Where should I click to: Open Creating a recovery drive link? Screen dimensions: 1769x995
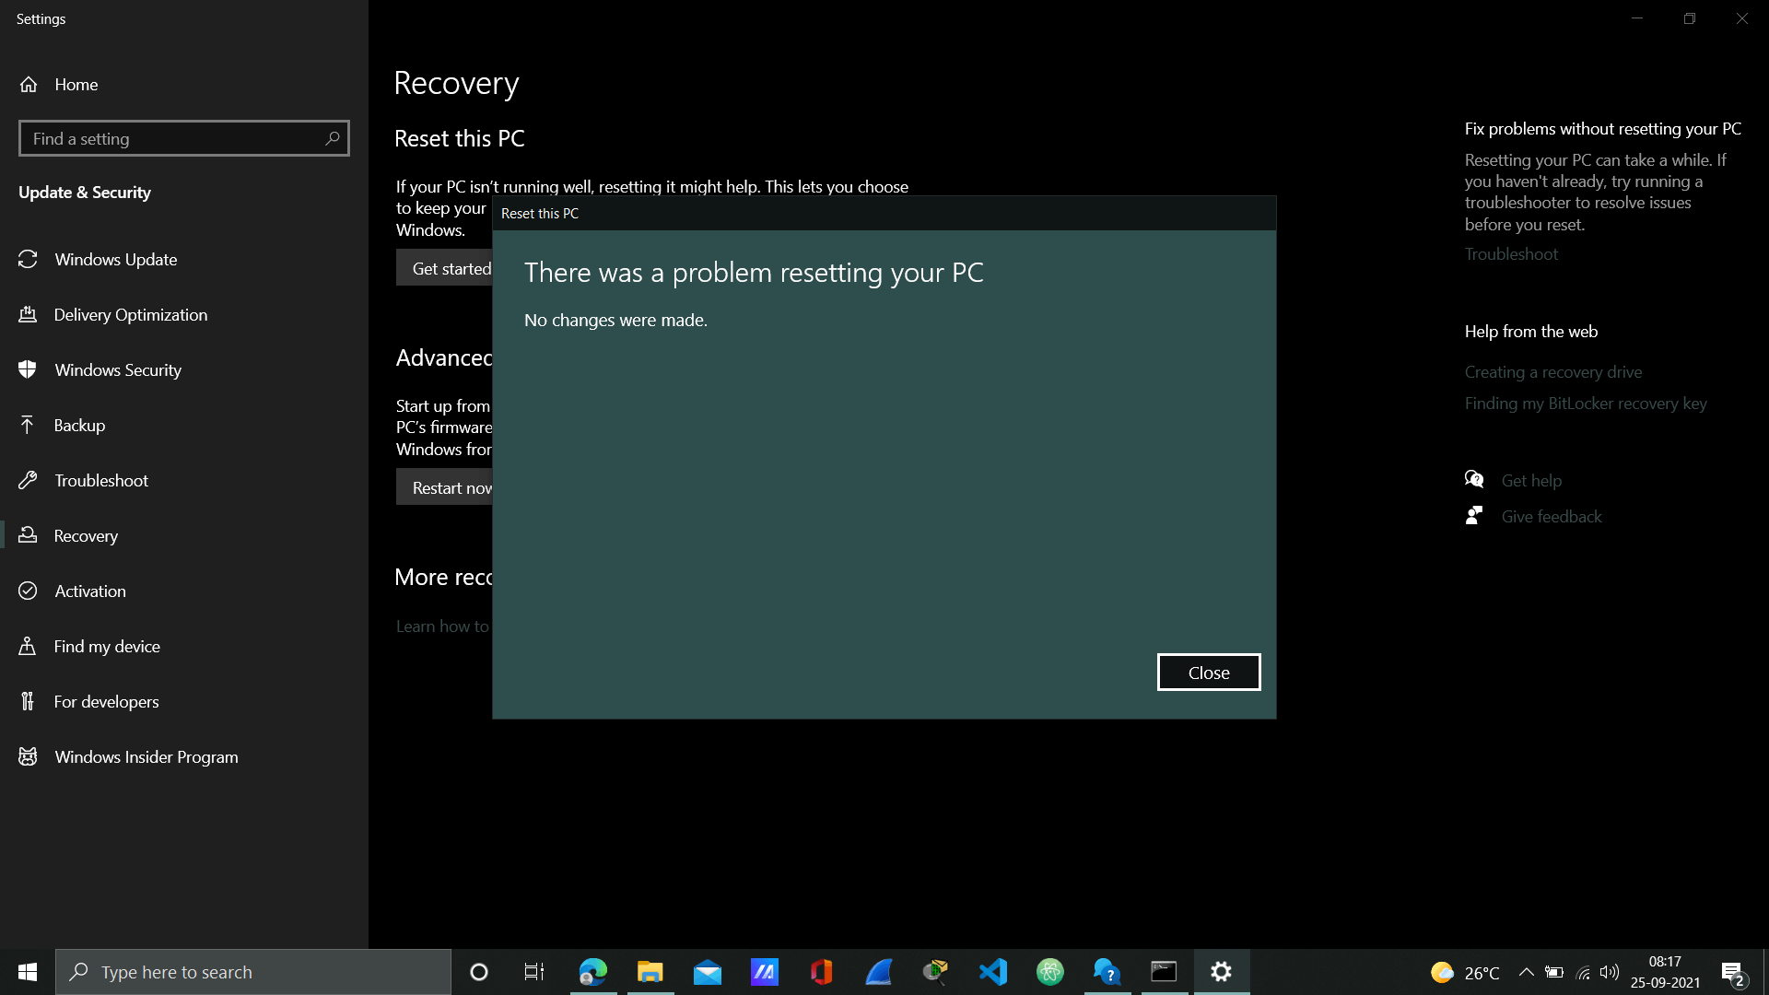pyautogui.click(x=1552, y=372)
